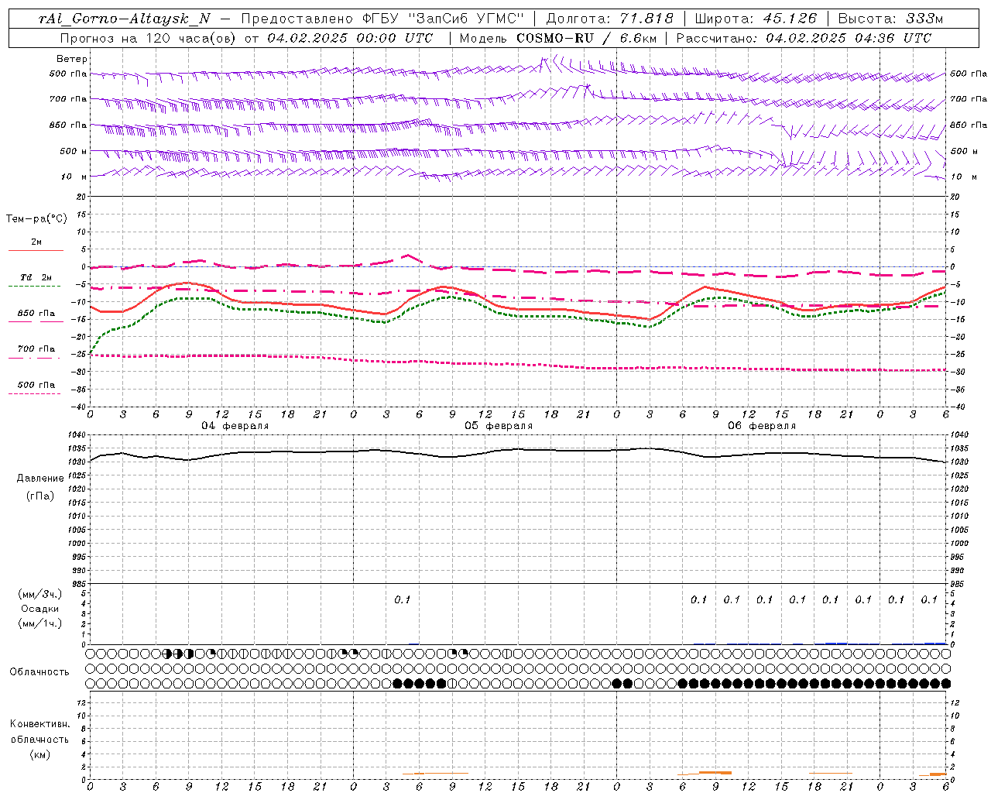Image resolution: width=991 pixels, height=793 pixels.
Task: Click the Ветер panel label
Action: (x=72, y=59)
